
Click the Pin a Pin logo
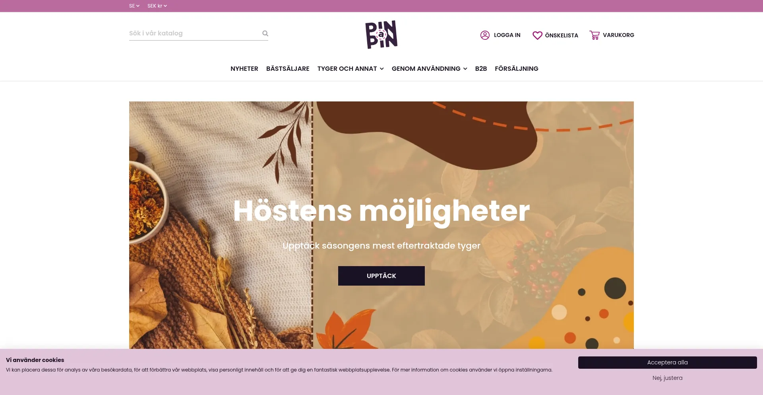381,35
